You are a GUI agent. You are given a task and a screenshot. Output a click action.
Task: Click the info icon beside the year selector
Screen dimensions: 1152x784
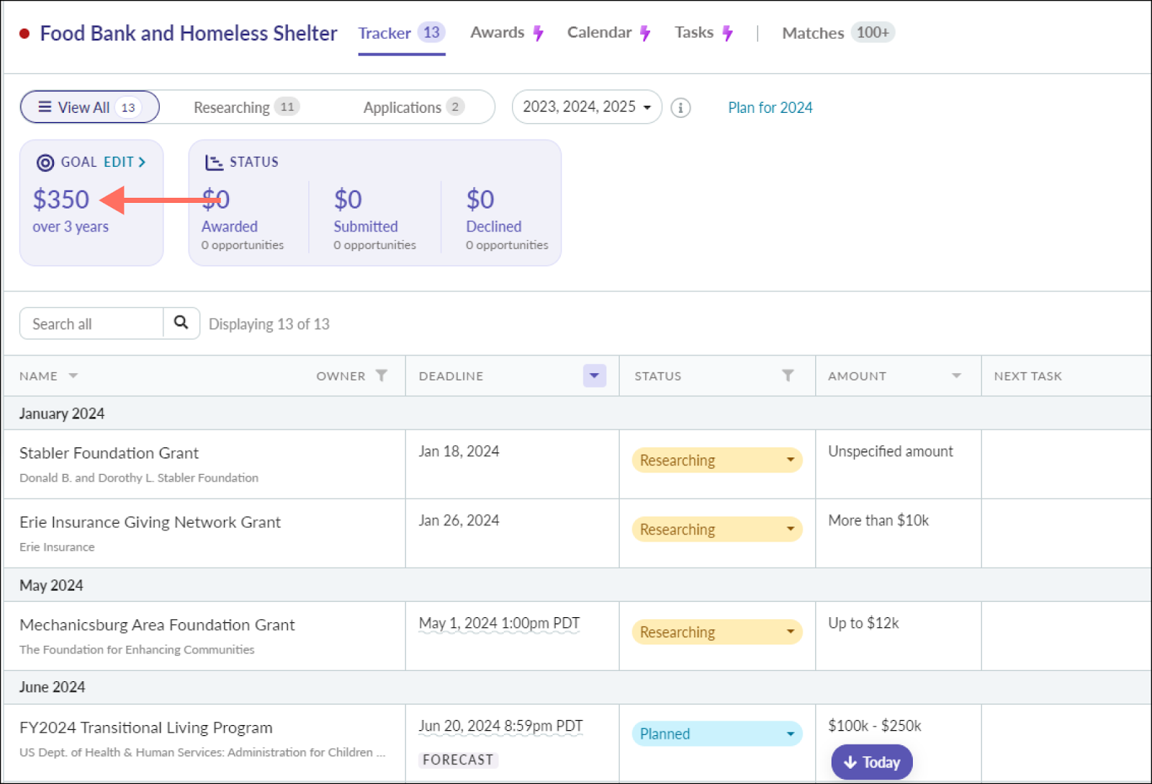[x=680, y=107]
